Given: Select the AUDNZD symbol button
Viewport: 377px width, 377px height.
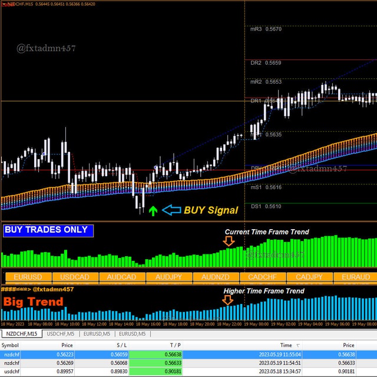Looking at the screenshot, I should coord(216,277).
